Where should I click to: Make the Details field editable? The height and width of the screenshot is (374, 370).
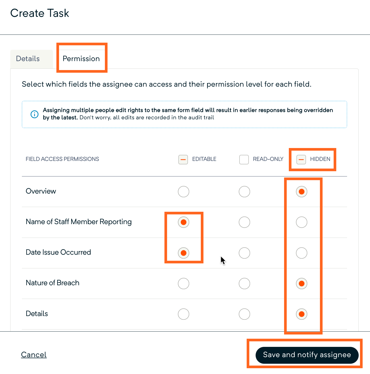click(183, 314)
